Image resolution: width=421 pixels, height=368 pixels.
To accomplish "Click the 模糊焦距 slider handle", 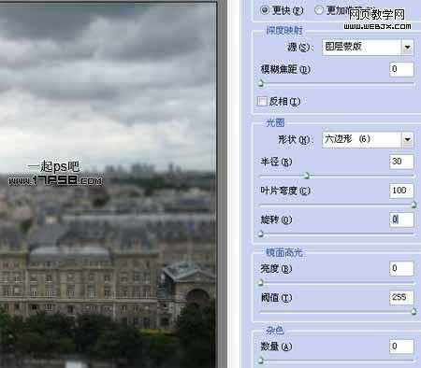I will [x=261, y=83].
